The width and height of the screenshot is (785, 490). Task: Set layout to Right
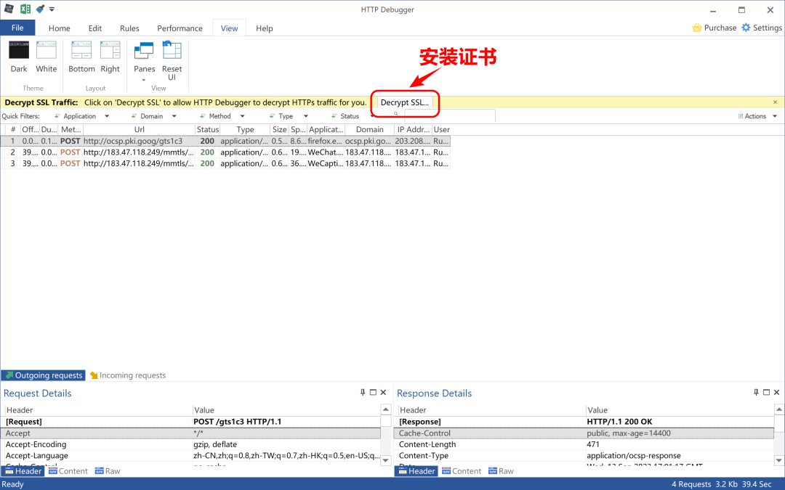point(110,57)
